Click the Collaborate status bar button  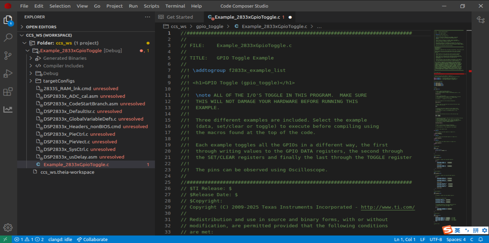(92, 239)
